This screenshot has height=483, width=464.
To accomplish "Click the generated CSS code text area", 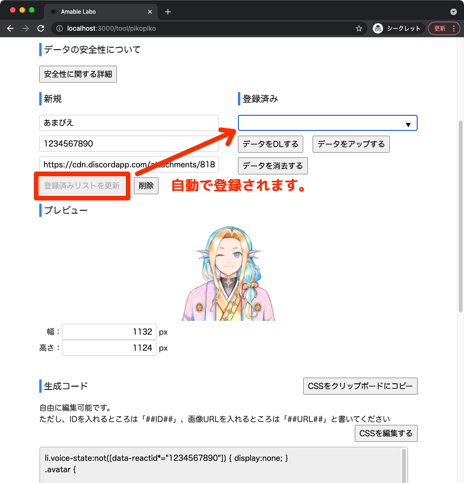I will coord(220,465).
